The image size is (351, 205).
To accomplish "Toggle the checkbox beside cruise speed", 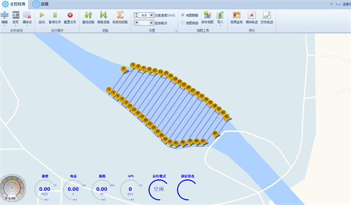I will click(151, 15).
